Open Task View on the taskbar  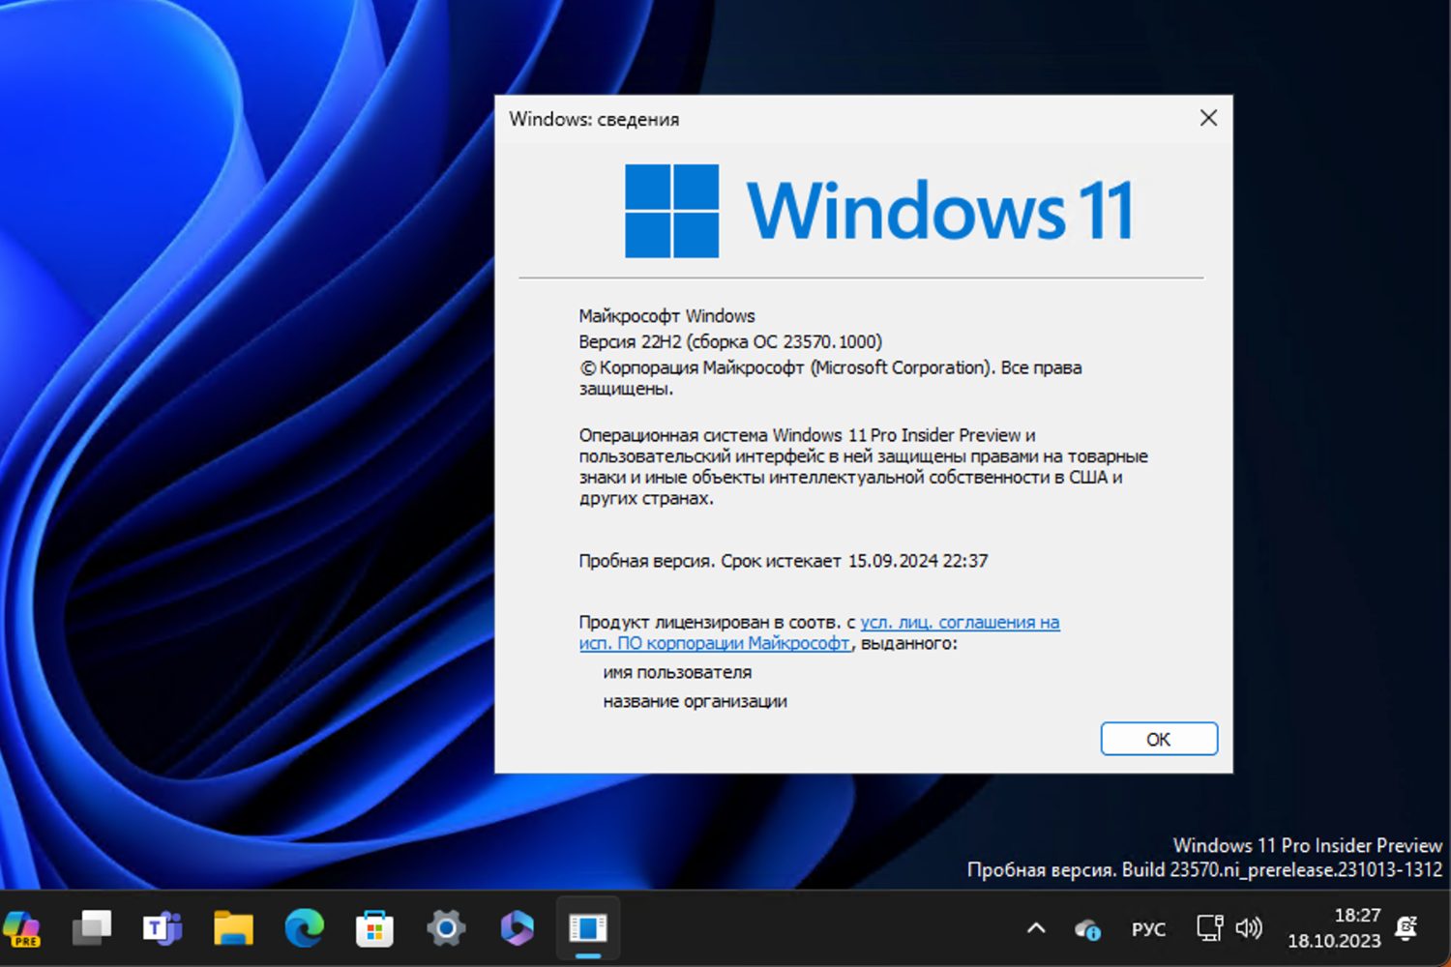[92, 928]
